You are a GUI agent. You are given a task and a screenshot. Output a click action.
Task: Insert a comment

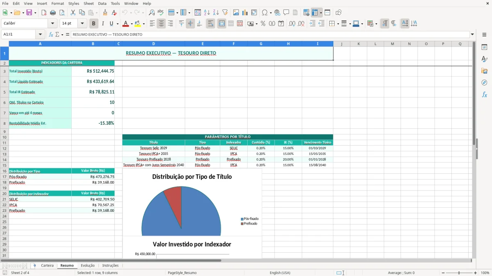pyautogui.click(x=286, y=13)
